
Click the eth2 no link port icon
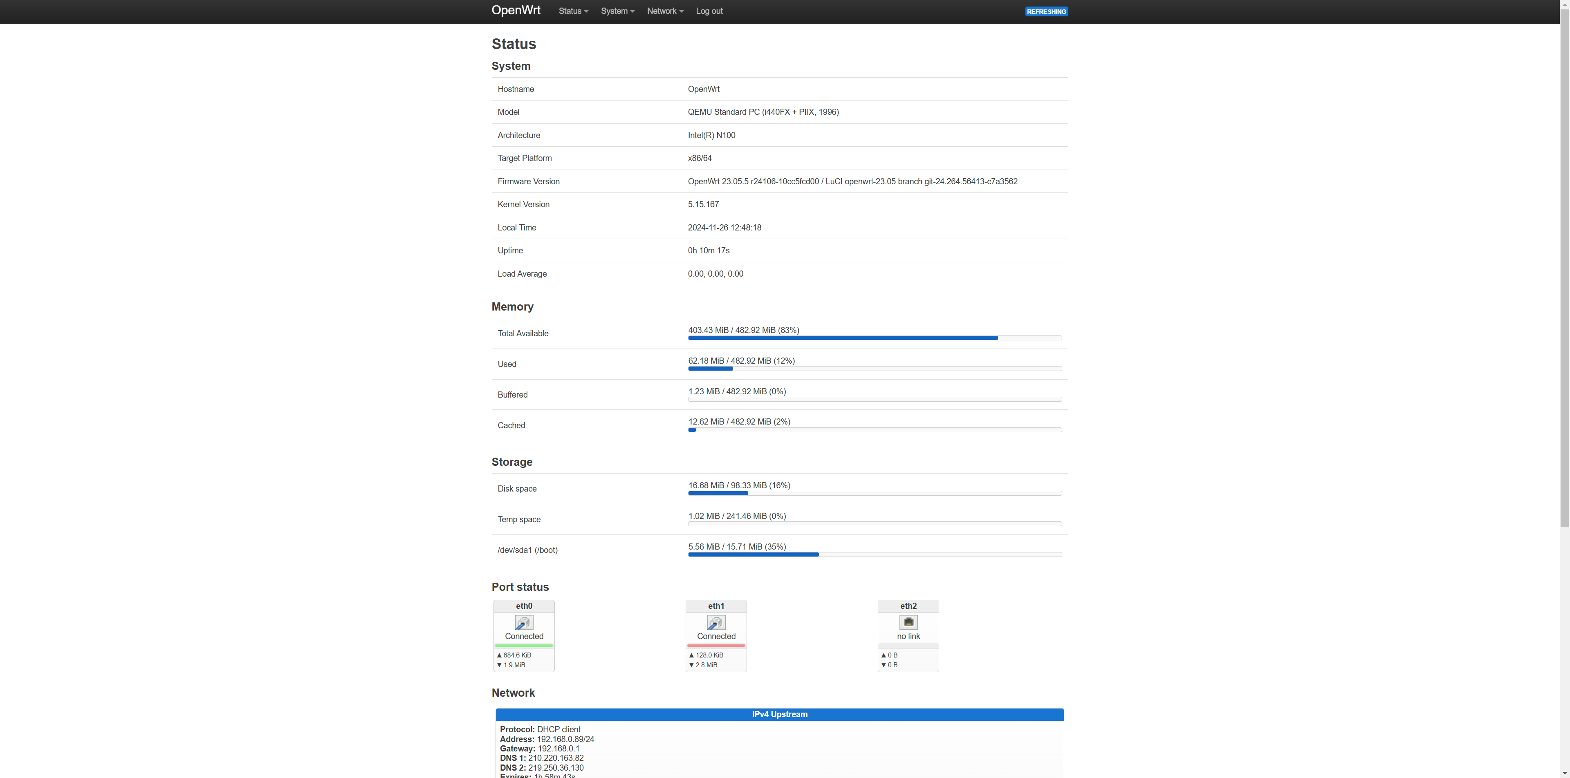908,622
